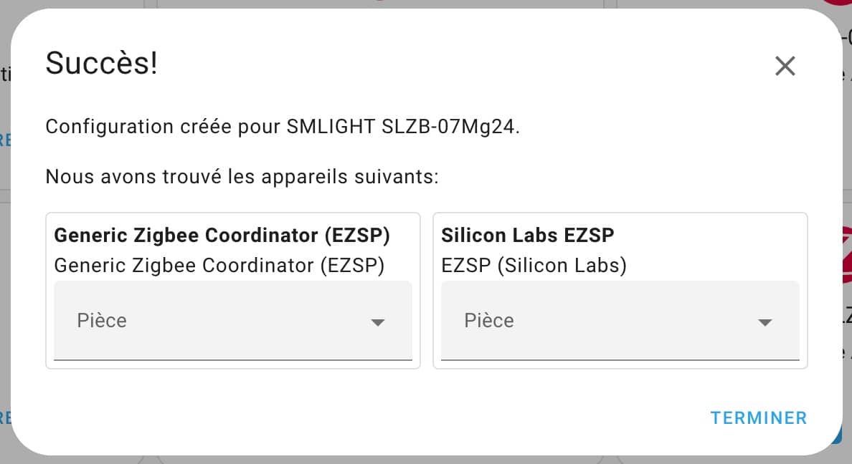Finish setup with the TERMINER button
This screenshot has width=852, height=464.
coord(759,418)
